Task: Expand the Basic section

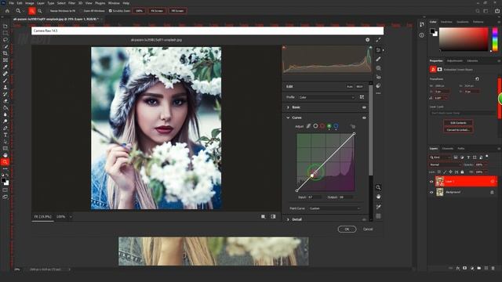Action: coord(288,107)
